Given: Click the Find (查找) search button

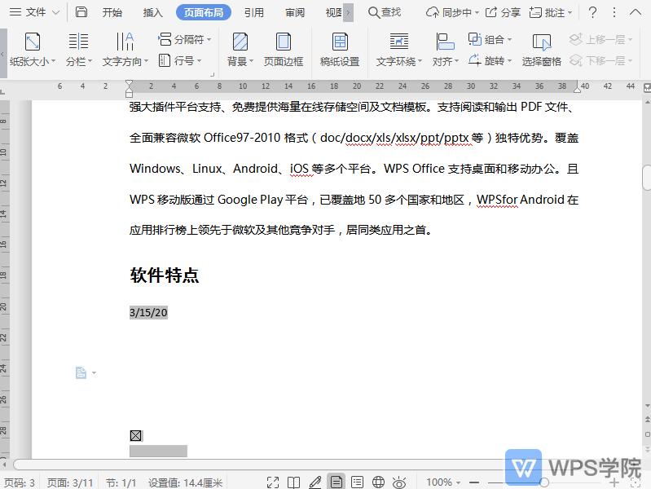Looking at the screenshot, I should click(x=384, y=12).
